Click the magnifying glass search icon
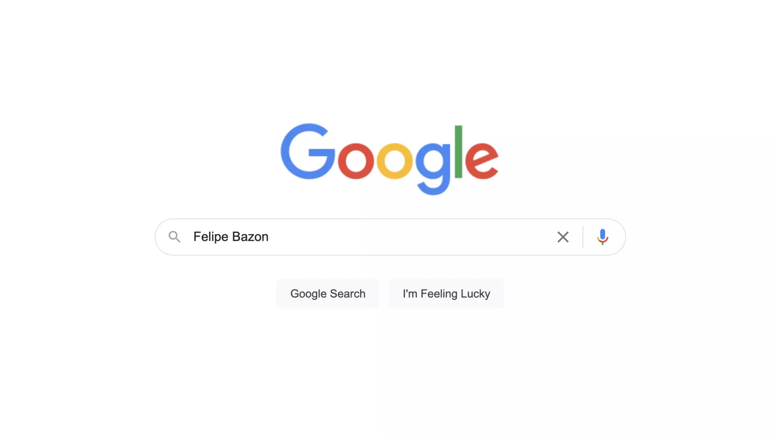Viewport: 775px width, 436px height. (x=174, y=237)
